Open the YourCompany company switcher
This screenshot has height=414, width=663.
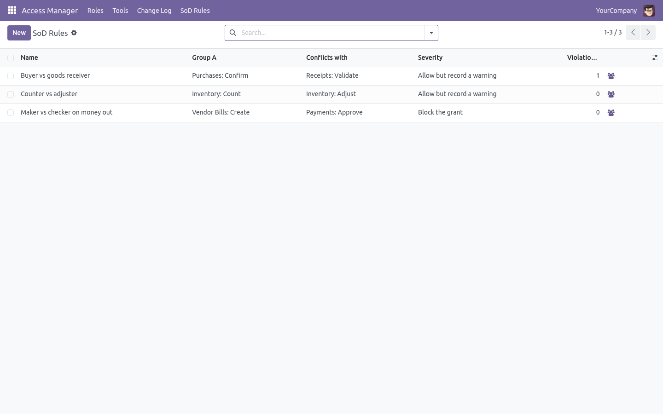tap(616, 11)
